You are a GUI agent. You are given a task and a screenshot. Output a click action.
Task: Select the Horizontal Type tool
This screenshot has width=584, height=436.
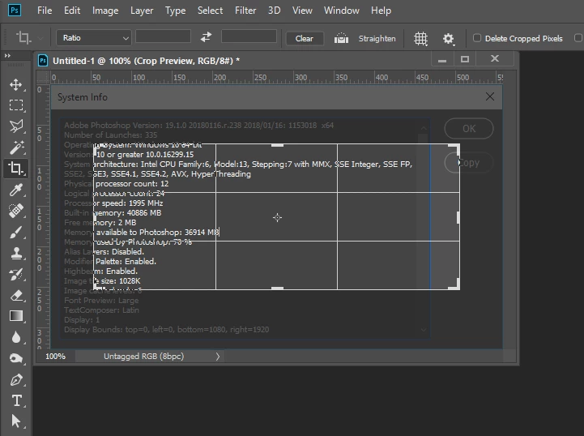15,400
